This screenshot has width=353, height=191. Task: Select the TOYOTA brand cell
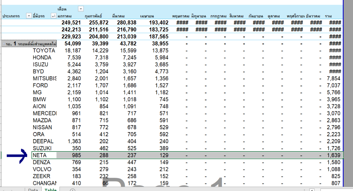pyautogui.click(x=44, y=51)
